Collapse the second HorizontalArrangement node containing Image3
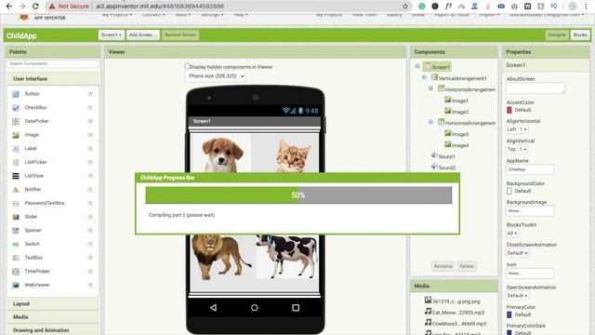The width and height of the screenshot is (595, 335). [430, 122]
